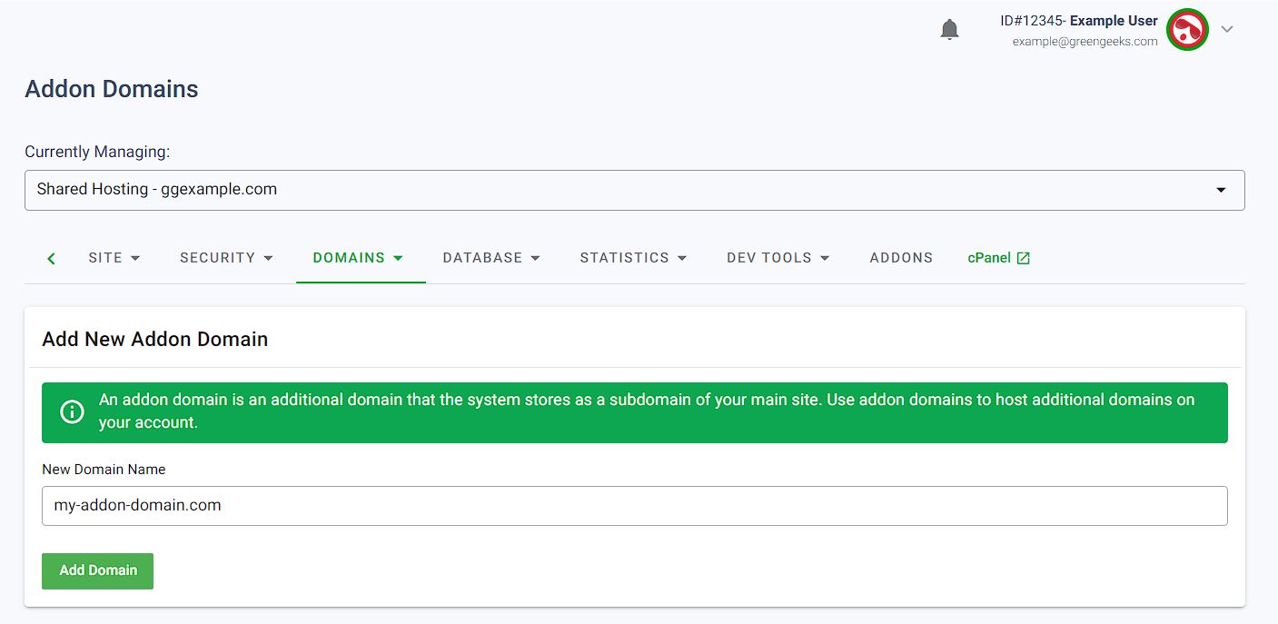The height and width of the screenshot is (624, 1278).
Task: Click the New Domain Name field
Action: pos(634,506)
